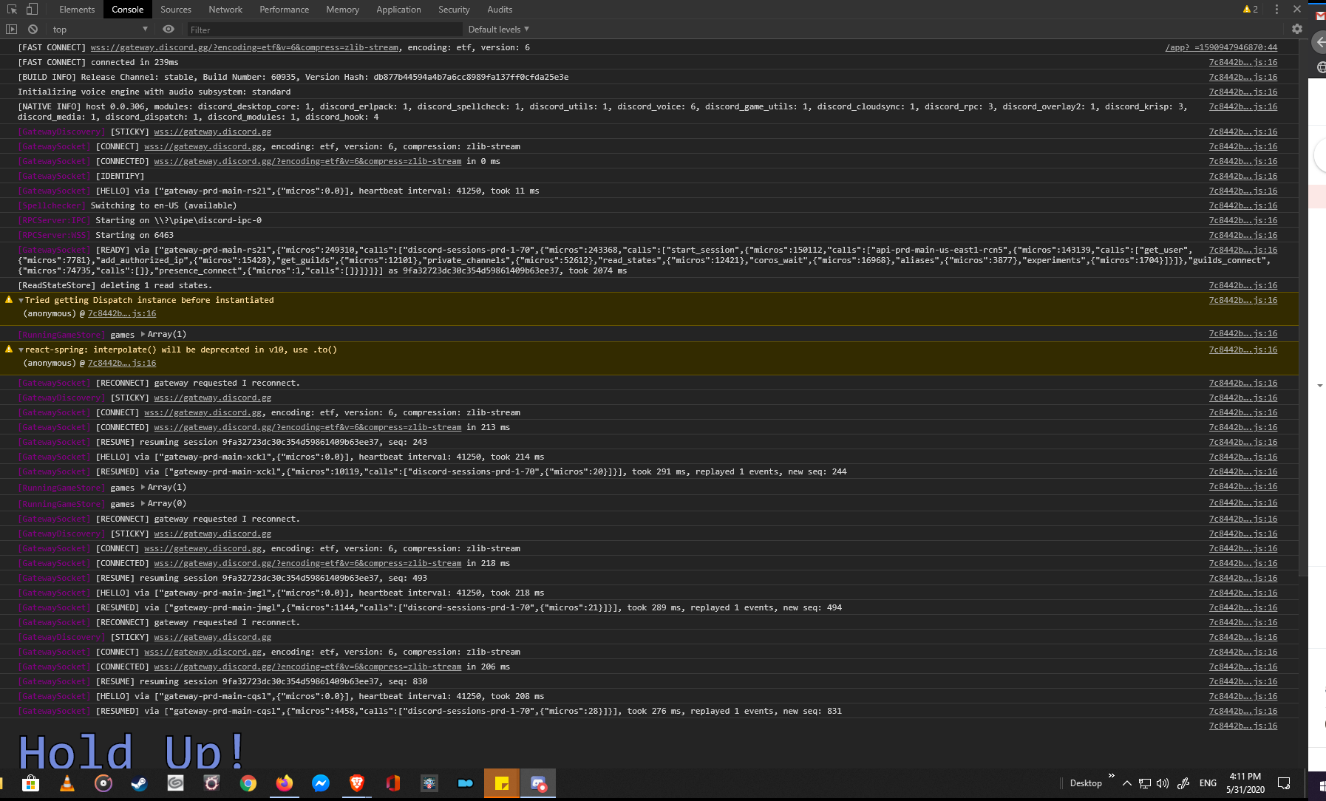The image size is (1326, 801).
Task: Open the Security tab
Action: (x=454, y=10)
